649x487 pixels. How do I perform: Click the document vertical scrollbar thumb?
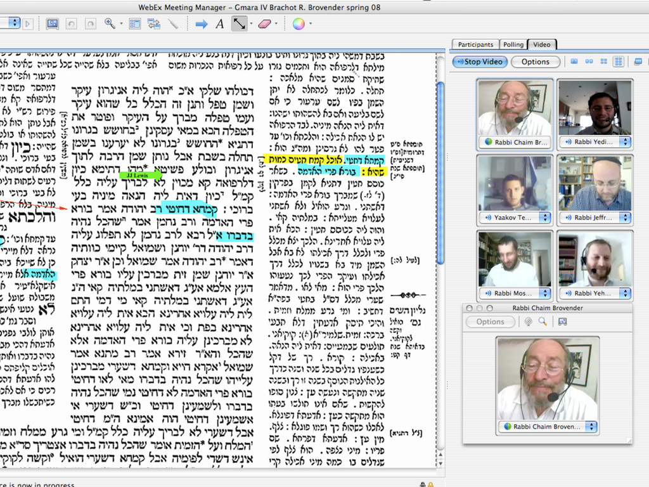tap(440, 173)
